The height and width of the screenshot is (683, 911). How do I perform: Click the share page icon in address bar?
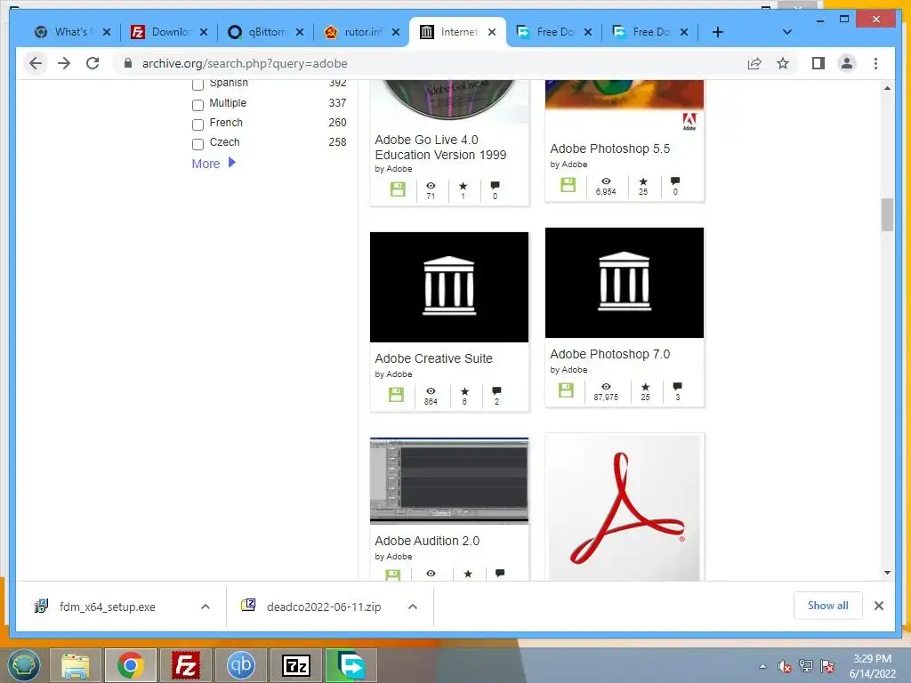754,64
